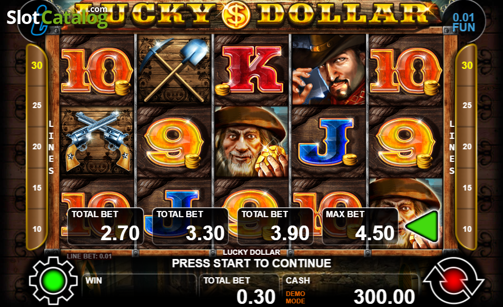
Task: Choose the 3.30 total bet option
Action: 190,226
